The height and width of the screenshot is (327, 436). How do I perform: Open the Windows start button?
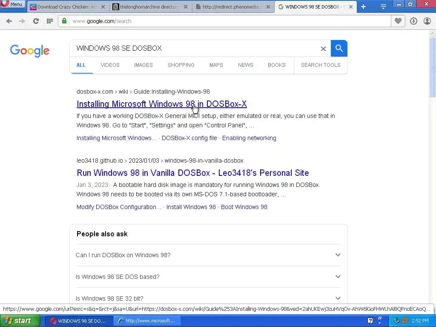pos(20,321)
